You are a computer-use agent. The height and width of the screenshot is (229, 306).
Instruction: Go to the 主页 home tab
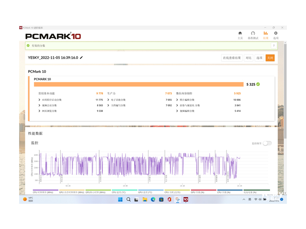click(240, 35)
